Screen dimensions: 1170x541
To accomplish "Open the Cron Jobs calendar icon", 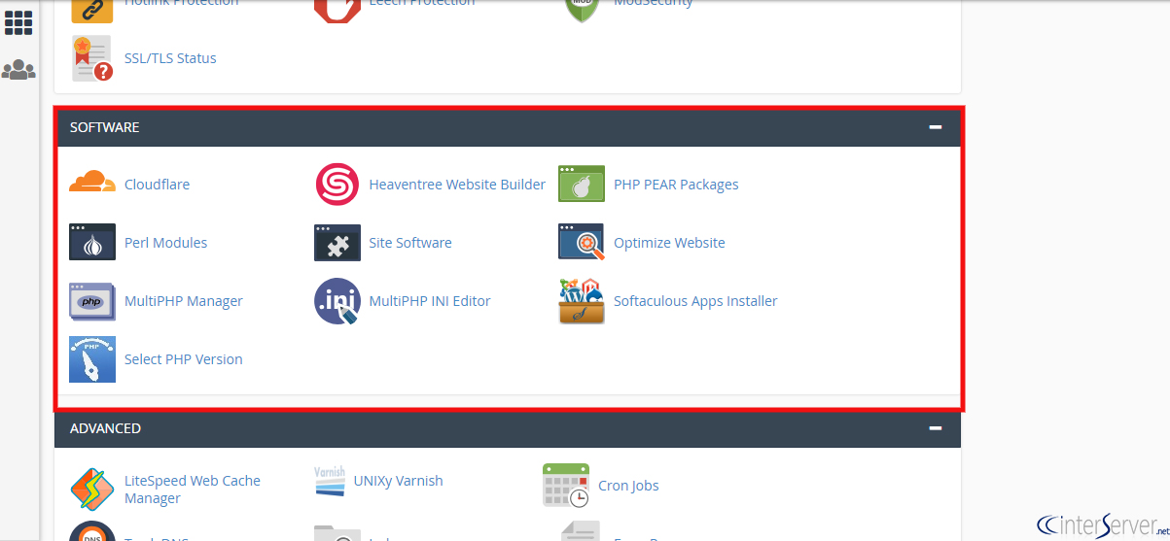I will [x=566, y=486].
